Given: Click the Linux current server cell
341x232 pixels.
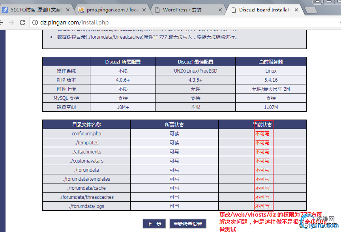Looking at the screenshot, I should tap(271, 71).
